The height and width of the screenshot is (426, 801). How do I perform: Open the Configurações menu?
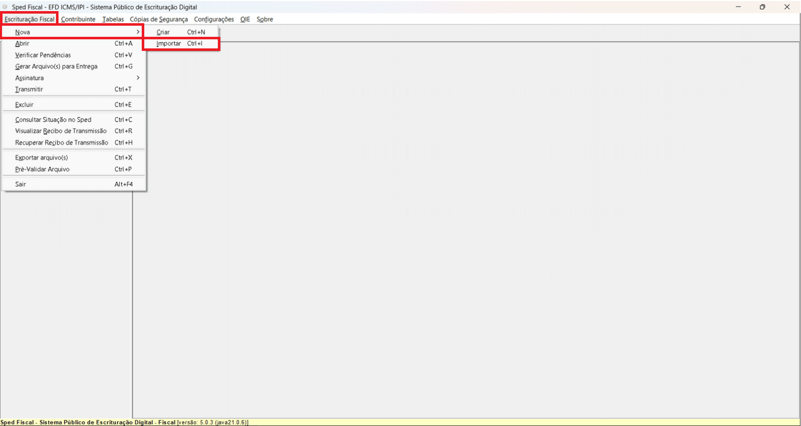(214, 19)
